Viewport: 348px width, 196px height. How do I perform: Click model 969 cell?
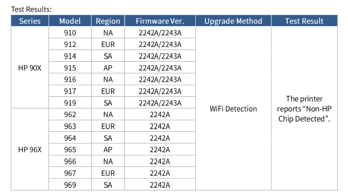[70, 184]
